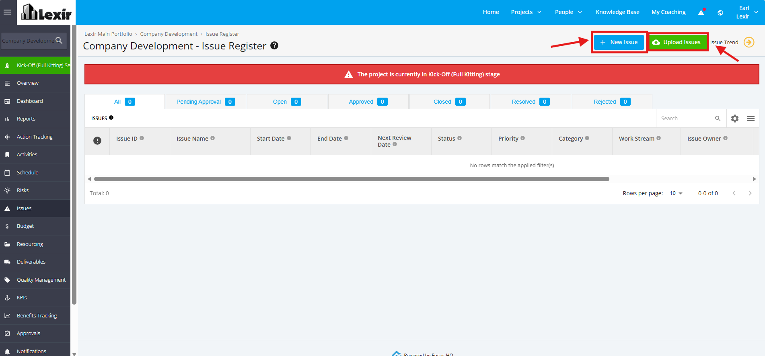The height and width of the screenshot is (356, 765).
Task: Switch to the Rejected issues tab
Action: click(612, 102)
